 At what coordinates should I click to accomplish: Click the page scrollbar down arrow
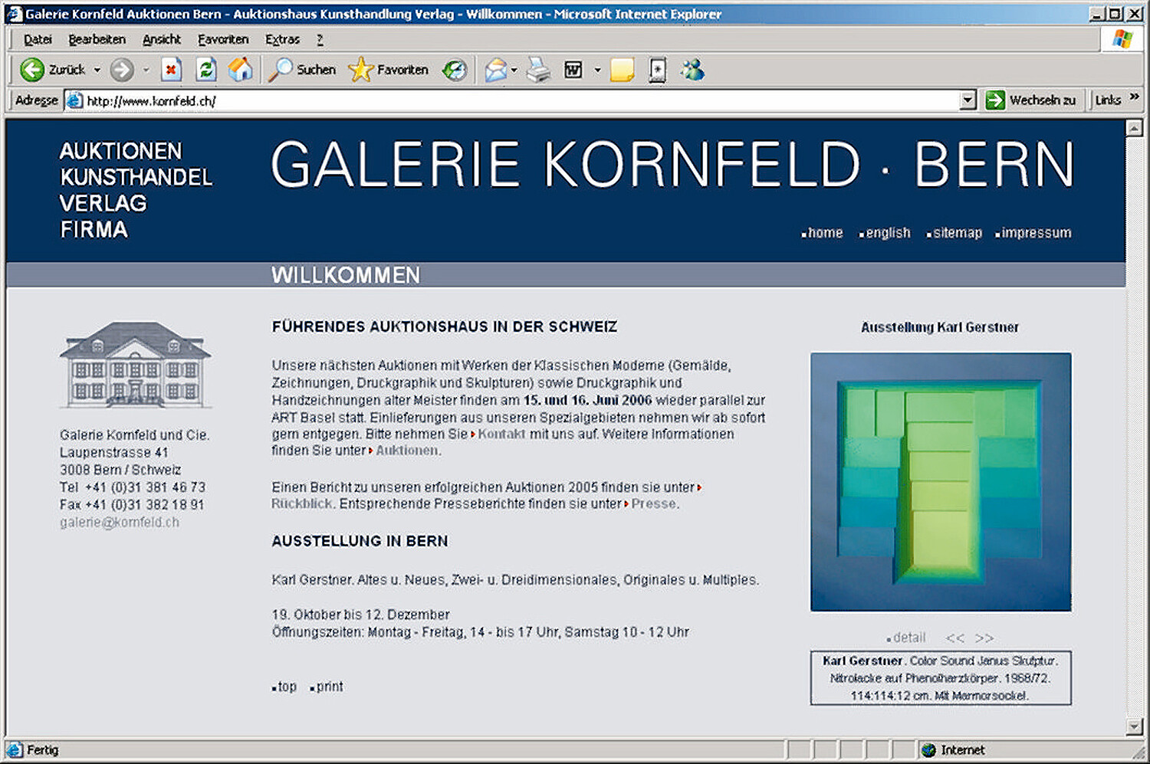tap(1134, 726)
